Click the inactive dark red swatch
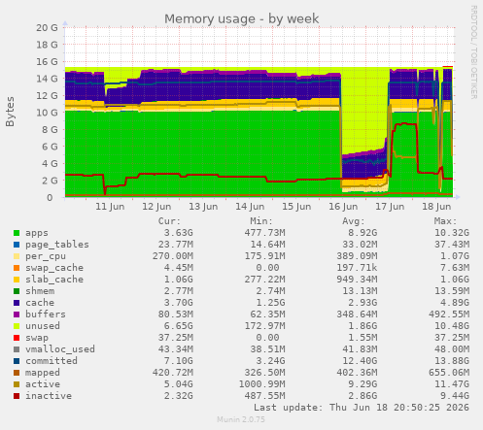The width and height of the screenshot is (483, 430). (x=17, y=396)
